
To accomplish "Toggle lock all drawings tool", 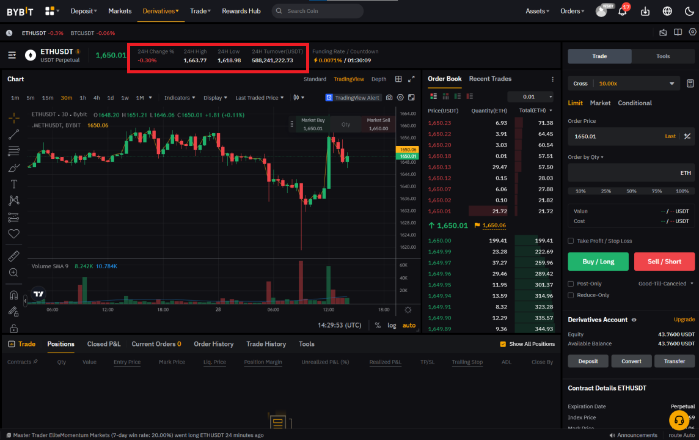I will coord(14,328).
